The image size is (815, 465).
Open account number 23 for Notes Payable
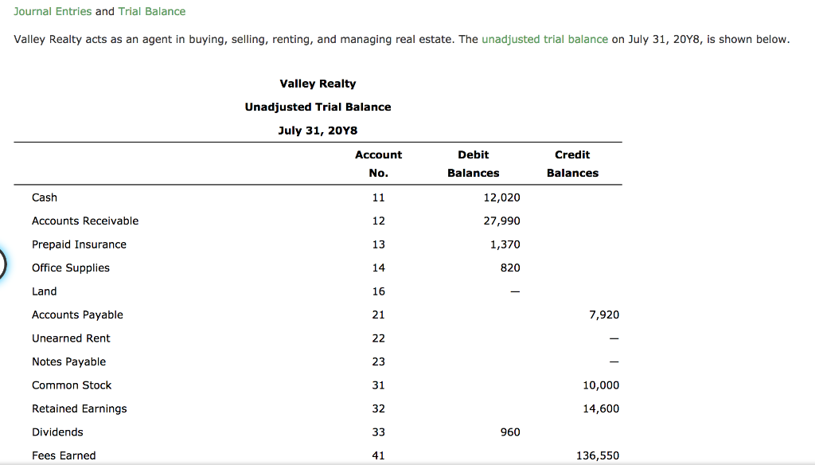point(378,361)
